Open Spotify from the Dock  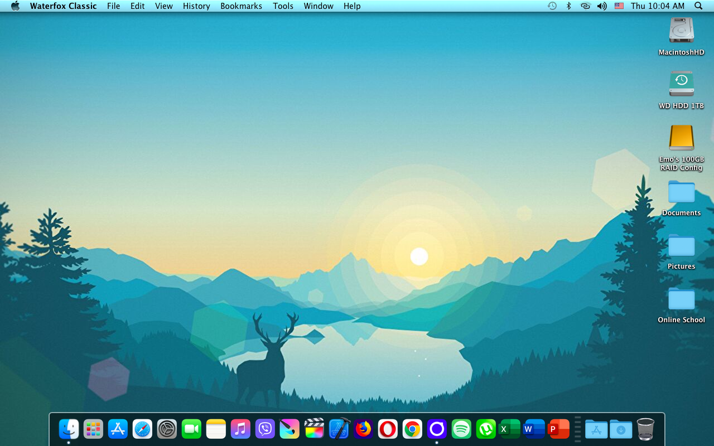461,429
